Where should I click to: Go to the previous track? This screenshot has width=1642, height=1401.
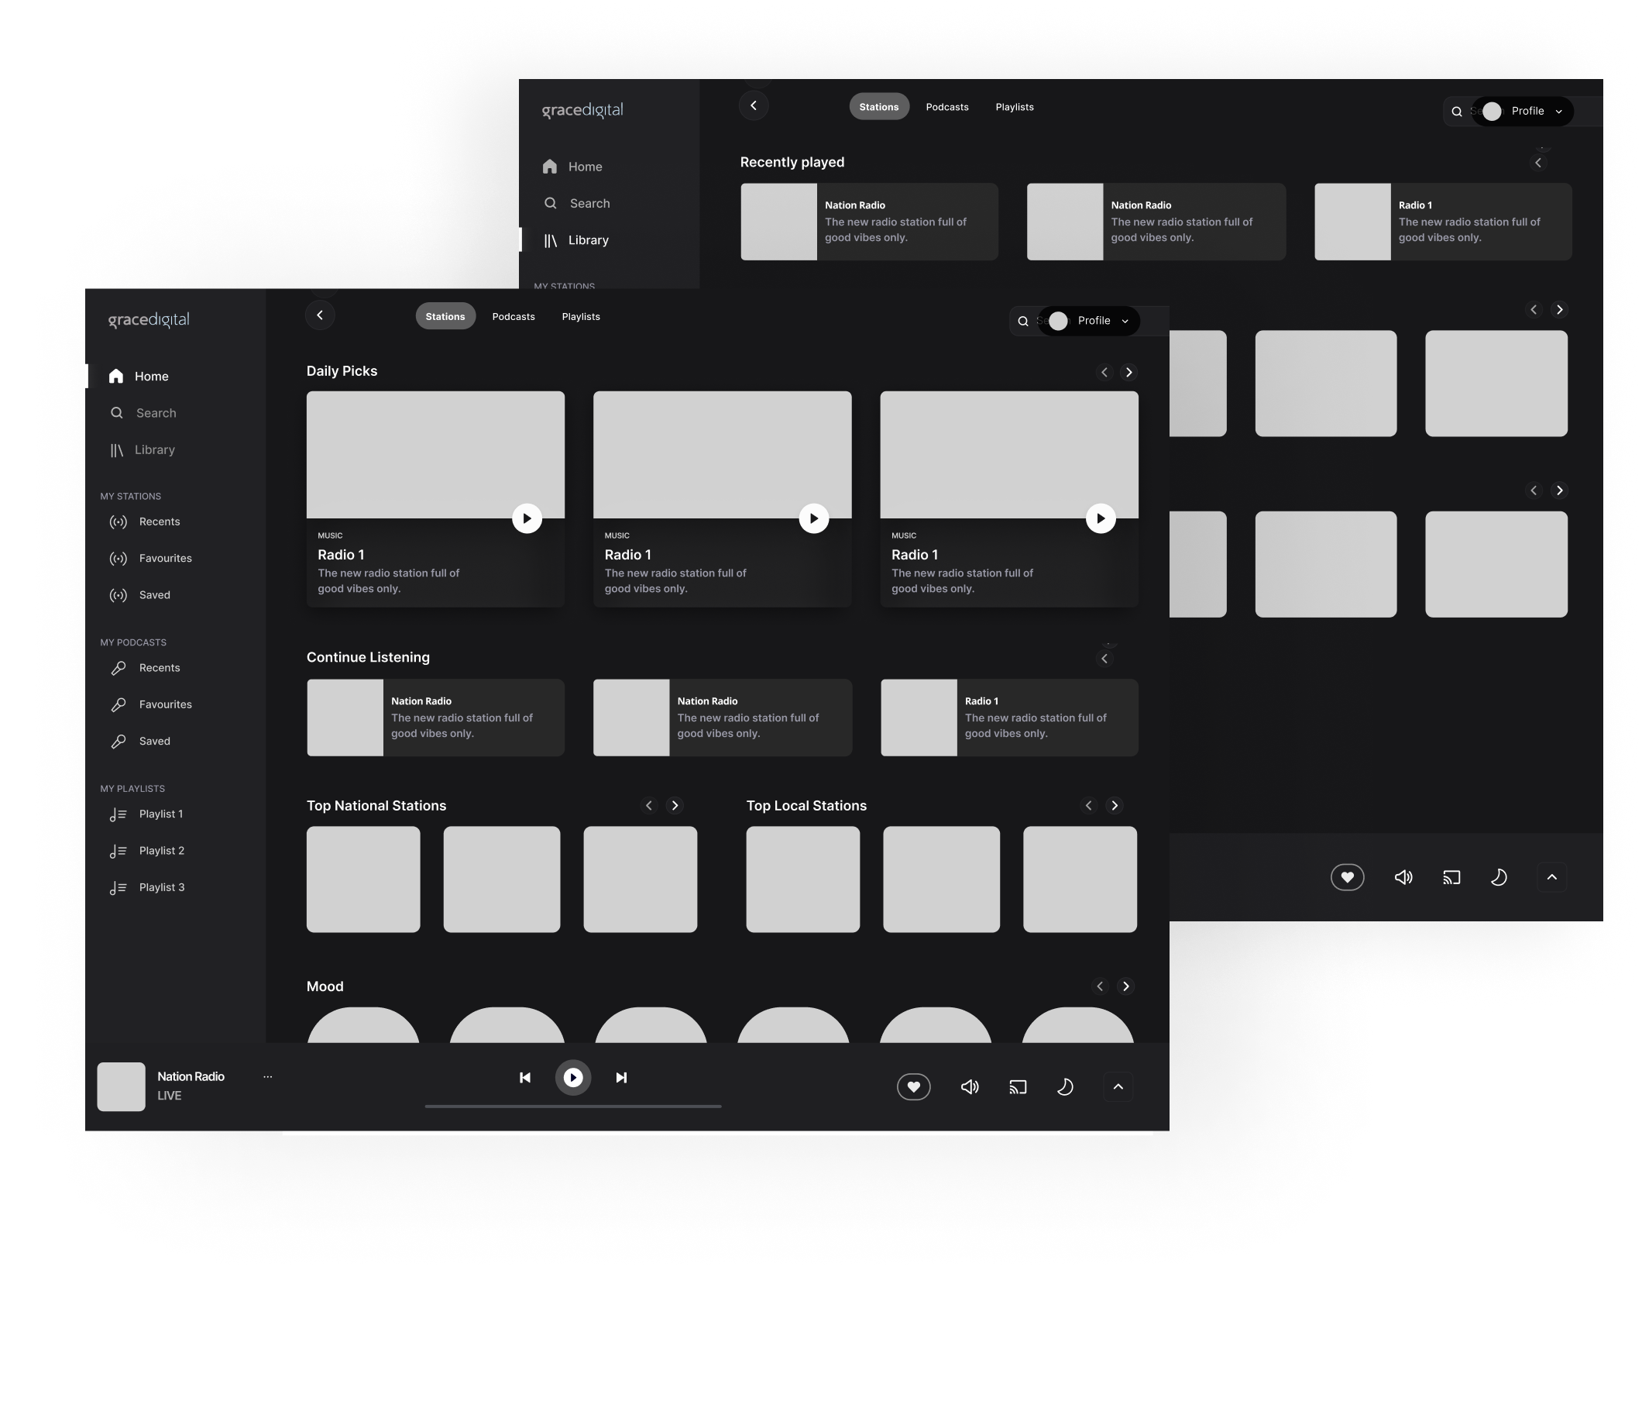(524, 1078)
